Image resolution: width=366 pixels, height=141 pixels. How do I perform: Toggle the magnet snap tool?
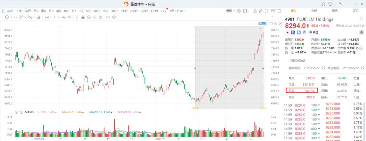[83, 17]
